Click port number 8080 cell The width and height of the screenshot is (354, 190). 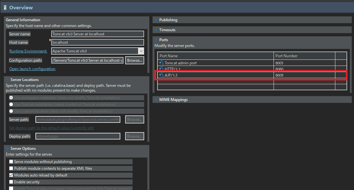click(304, 69)
